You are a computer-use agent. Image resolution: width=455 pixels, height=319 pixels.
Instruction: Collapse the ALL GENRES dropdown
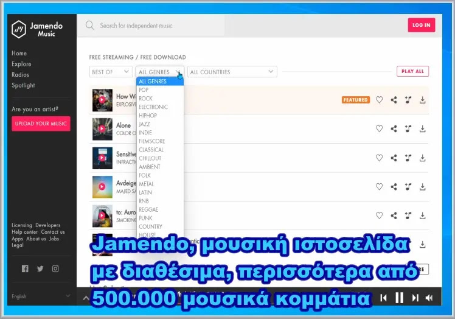(x=160, y=72)
